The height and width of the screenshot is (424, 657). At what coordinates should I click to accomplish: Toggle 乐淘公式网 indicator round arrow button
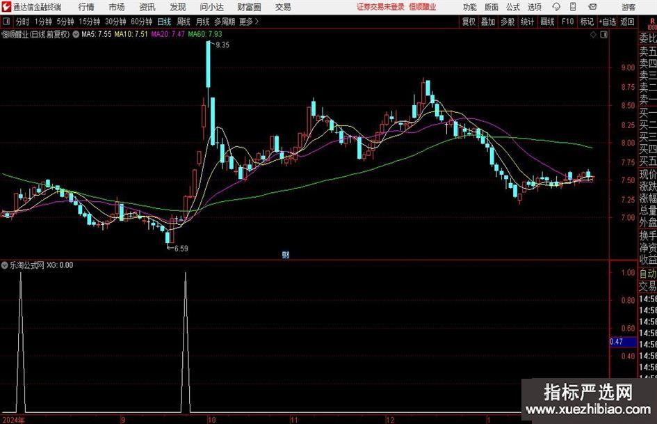[x=6, y=265]
